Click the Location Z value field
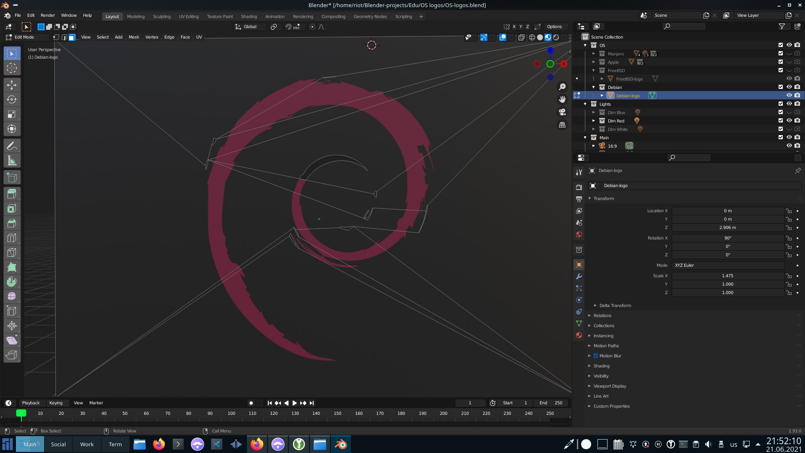 click(x=728, y=228)
